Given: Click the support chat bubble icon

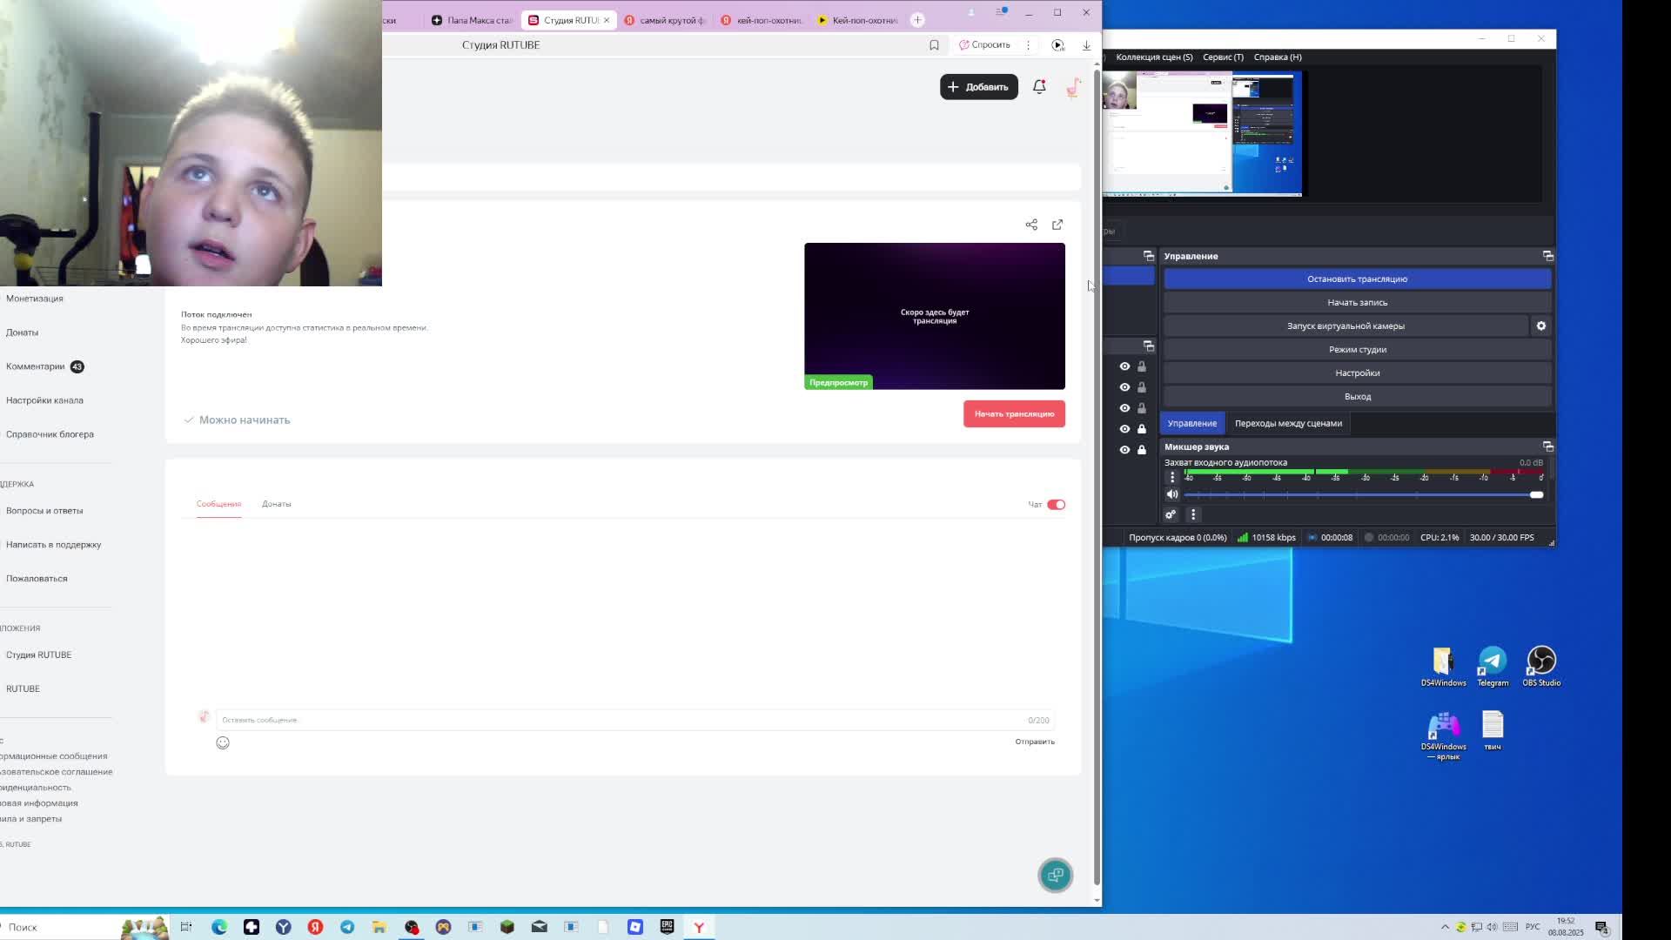Looking at the screenshot, I should pyautogui.click(x=1055, y=875).
